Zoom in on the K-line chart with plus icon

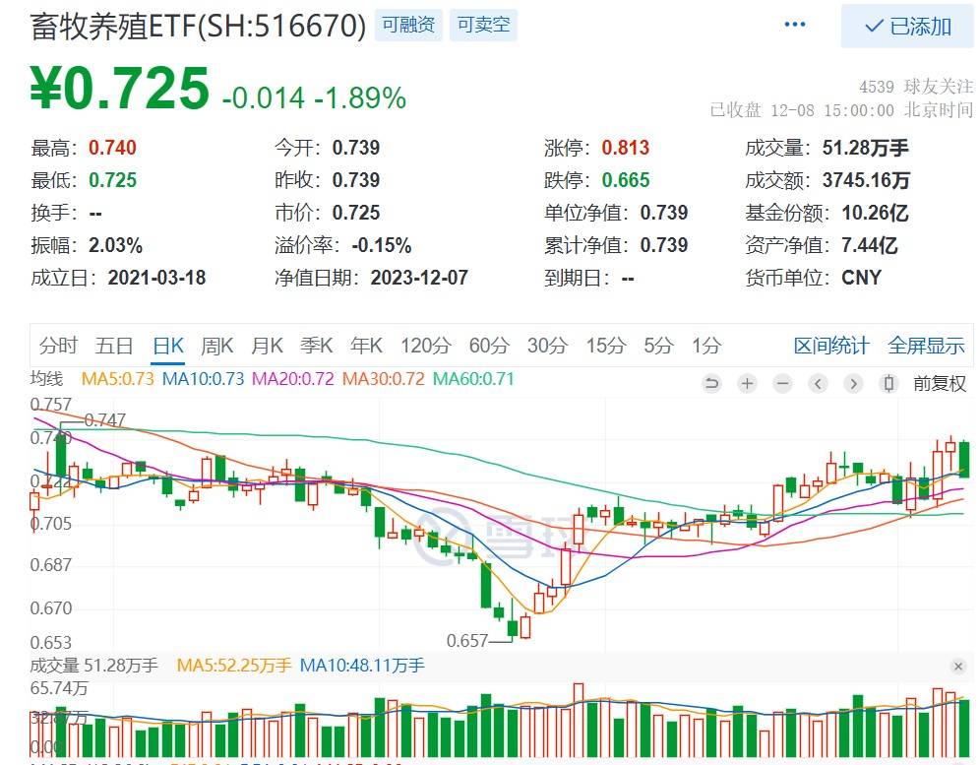click(748, 383)
